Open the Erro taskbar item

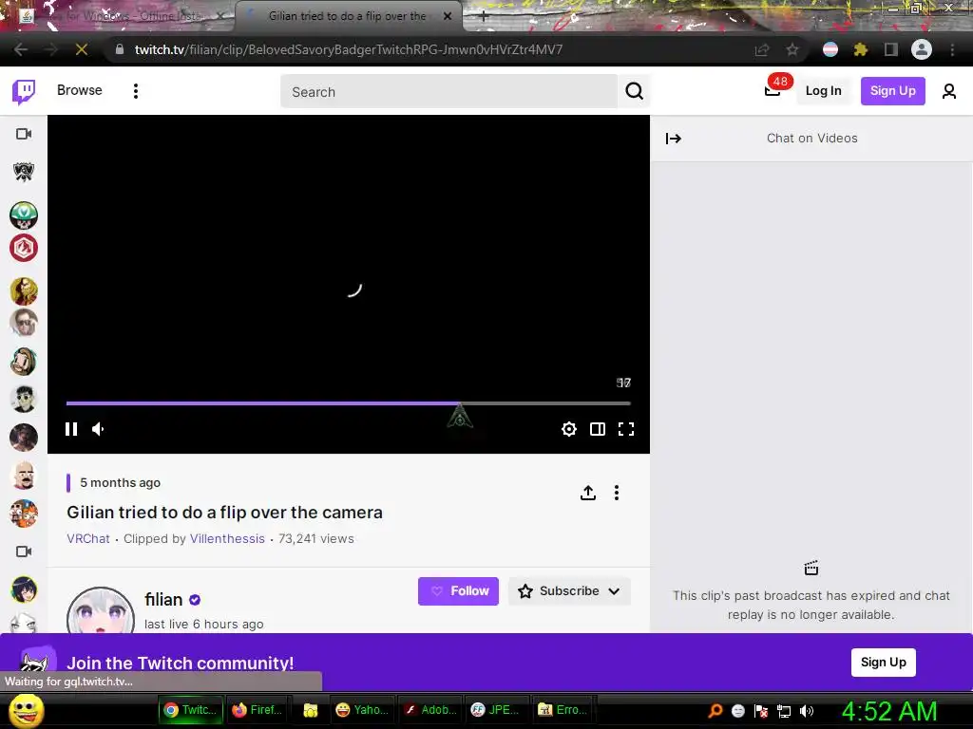(564, 710)
